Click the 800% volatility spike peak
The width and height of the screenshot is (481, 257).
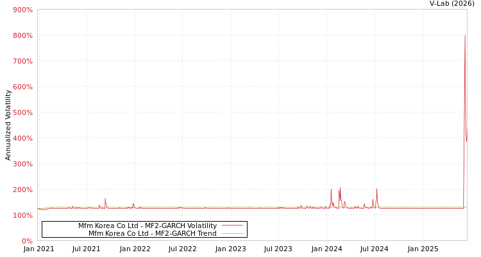[465, 36]
